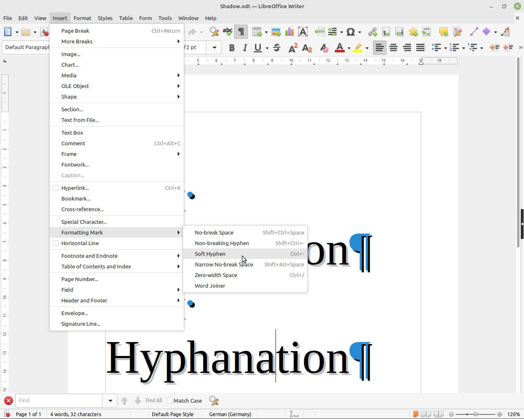Click the Insert Line tool icon
The image size is (524, 419).
[x=474, y=32]
